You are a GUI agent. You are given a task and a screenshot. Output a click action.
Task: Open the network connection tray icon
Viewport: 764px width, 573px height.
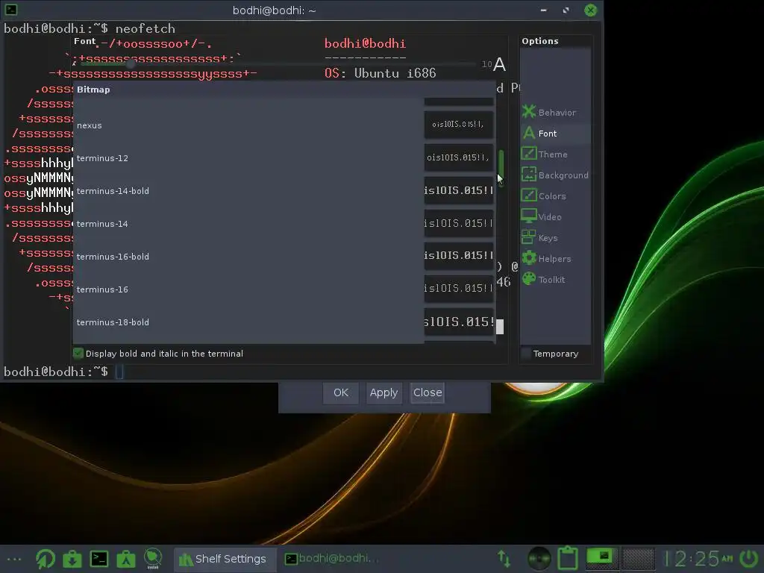point(504,558)
